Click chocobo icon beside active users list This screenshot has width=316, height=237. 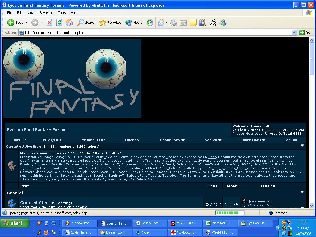(12, 166)
